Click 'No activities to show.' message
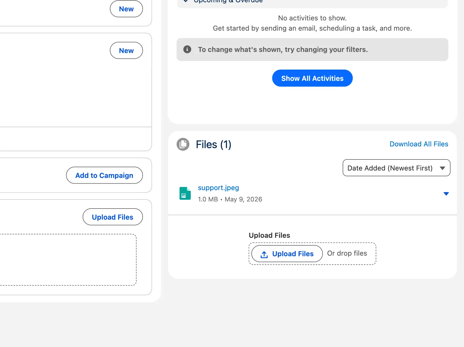The image size is (464, 347). click(312, 18)
